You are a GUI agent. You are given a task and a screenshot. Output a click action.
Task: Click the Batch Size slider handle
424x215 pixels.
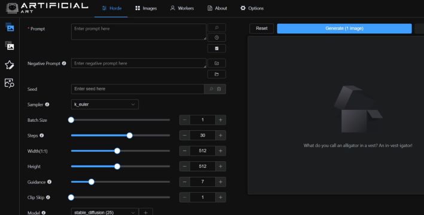pos(71,120)
